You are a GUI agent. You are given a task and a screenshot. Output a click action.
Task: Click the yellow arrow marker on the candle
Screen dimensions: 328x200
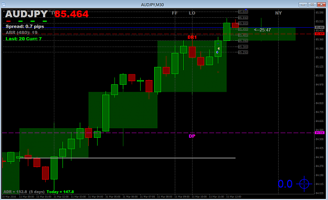pyautogui.click(x=218, y=49)
